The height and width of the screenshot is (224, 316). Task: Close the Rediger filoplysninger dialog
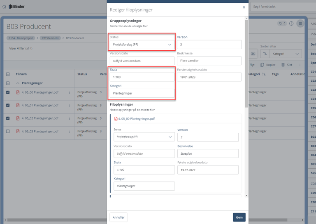[x=244, y=7]
